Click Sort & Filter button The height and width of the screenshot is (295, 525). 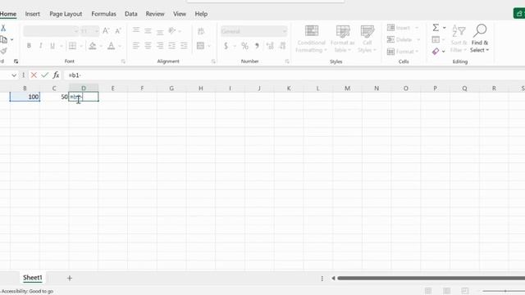(x=459, y=39)
